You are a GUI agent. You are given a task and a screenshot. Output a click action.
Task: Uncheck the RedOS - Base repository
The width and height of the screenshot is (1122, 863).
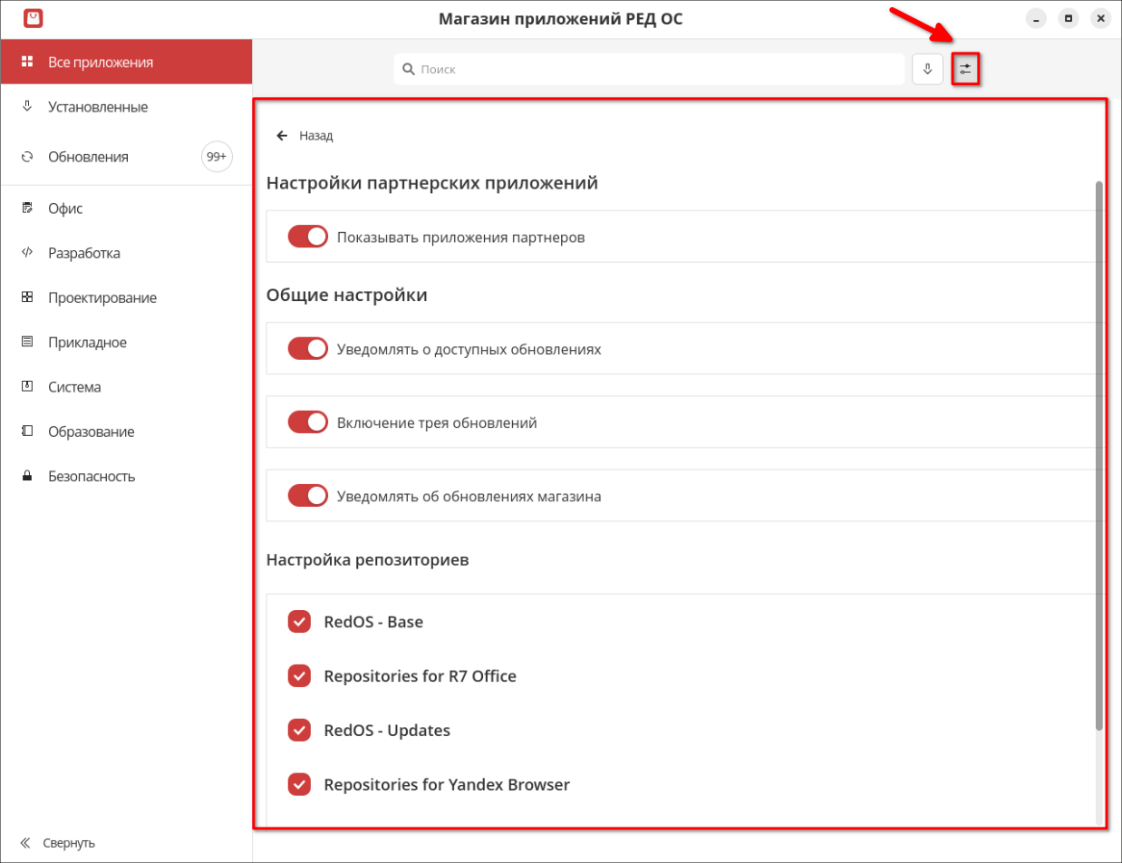point(299,622)
